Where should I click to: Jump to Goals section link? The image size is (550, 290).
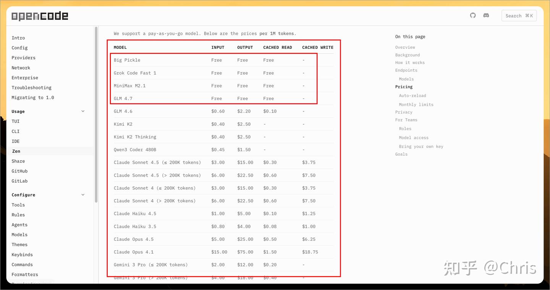[401, 154]
